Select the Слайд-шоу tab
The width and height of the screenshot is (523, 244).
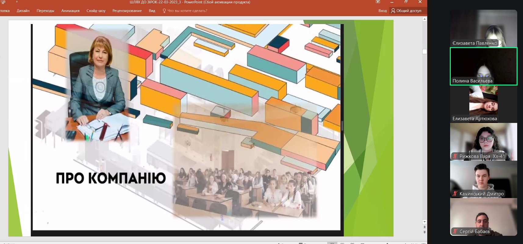96,11
